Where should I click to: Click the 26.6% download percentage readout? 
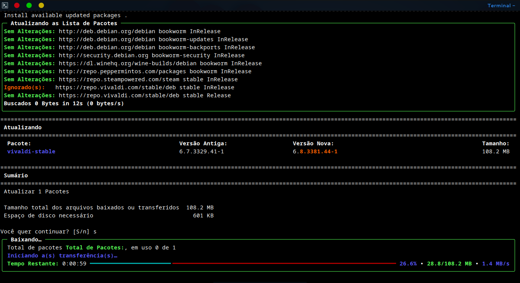408,264
